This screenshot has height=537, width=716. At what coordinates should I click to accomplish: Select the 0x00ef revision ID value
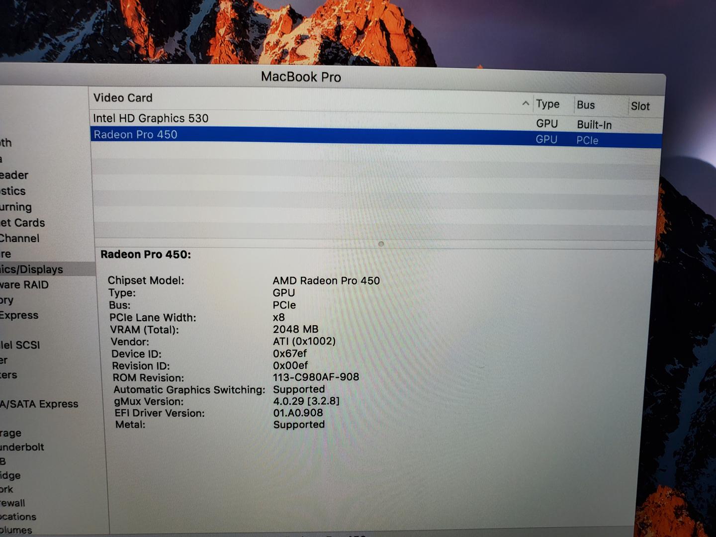tap(290, 365)
